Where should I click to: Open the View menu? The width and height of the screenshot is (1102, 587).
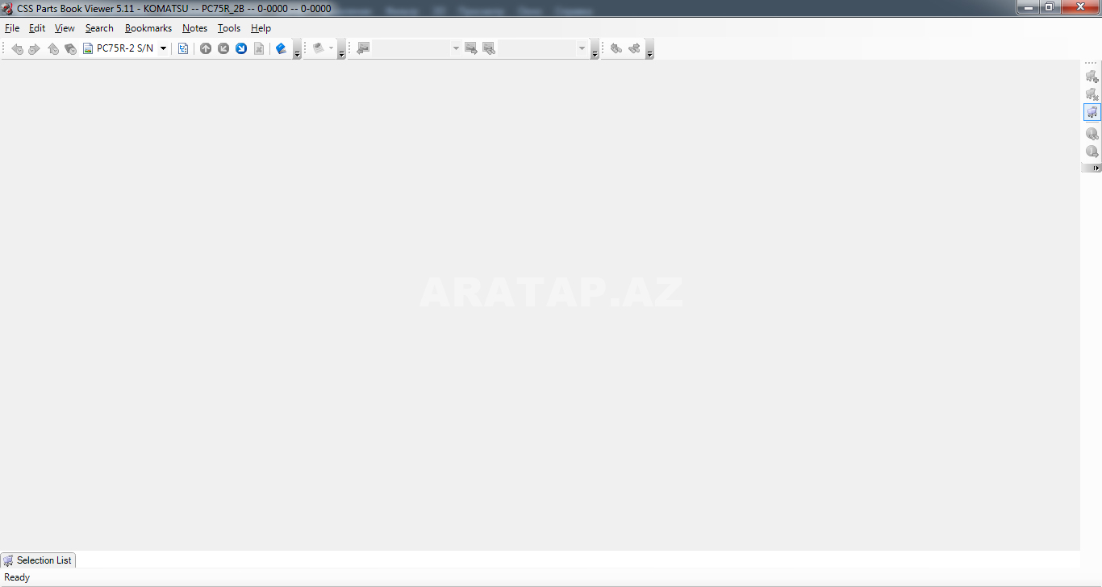65,28
